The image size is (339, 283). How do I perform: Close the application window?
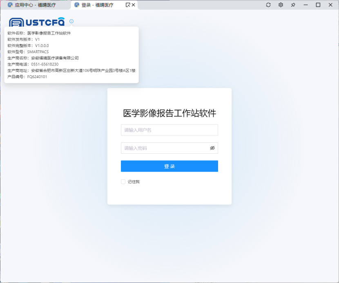pos(330,5)
